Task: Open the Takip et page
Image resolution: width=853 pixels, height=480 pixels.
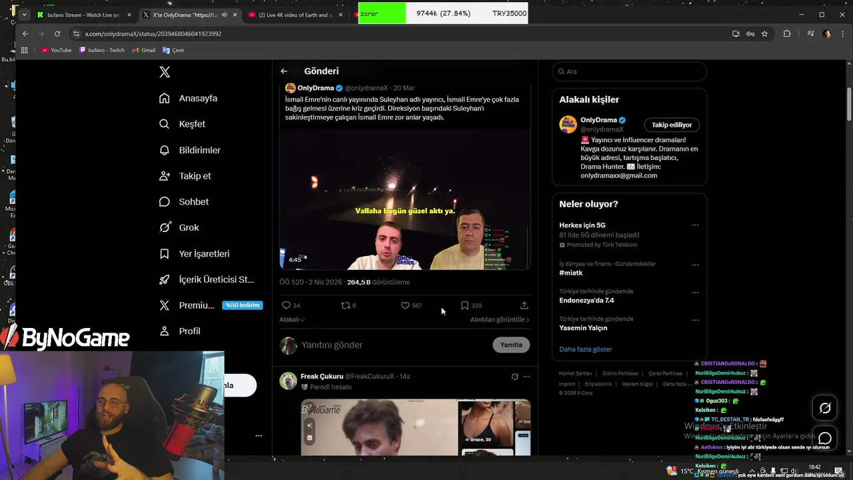Action: click(185, 176)
